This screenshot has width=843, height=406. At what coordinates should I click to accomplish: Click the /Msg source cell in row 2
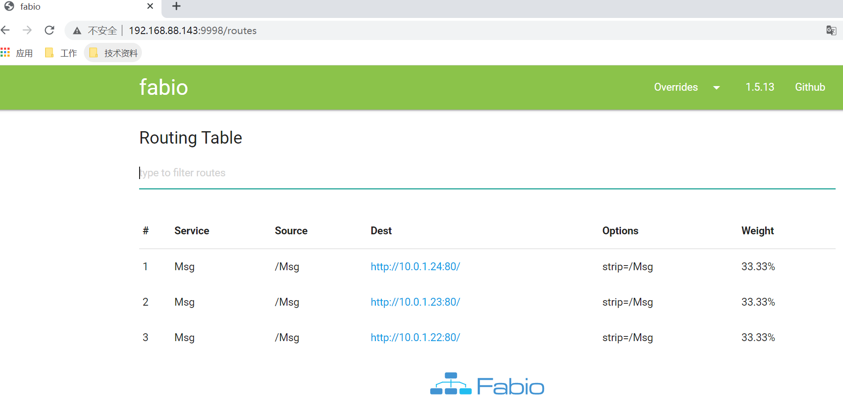287,302
